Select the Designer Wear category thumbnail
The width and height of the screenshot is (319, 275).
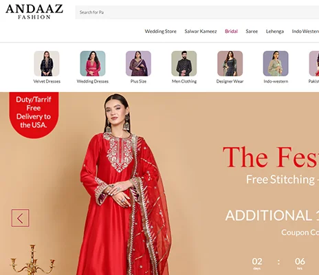tap(230, 63)
